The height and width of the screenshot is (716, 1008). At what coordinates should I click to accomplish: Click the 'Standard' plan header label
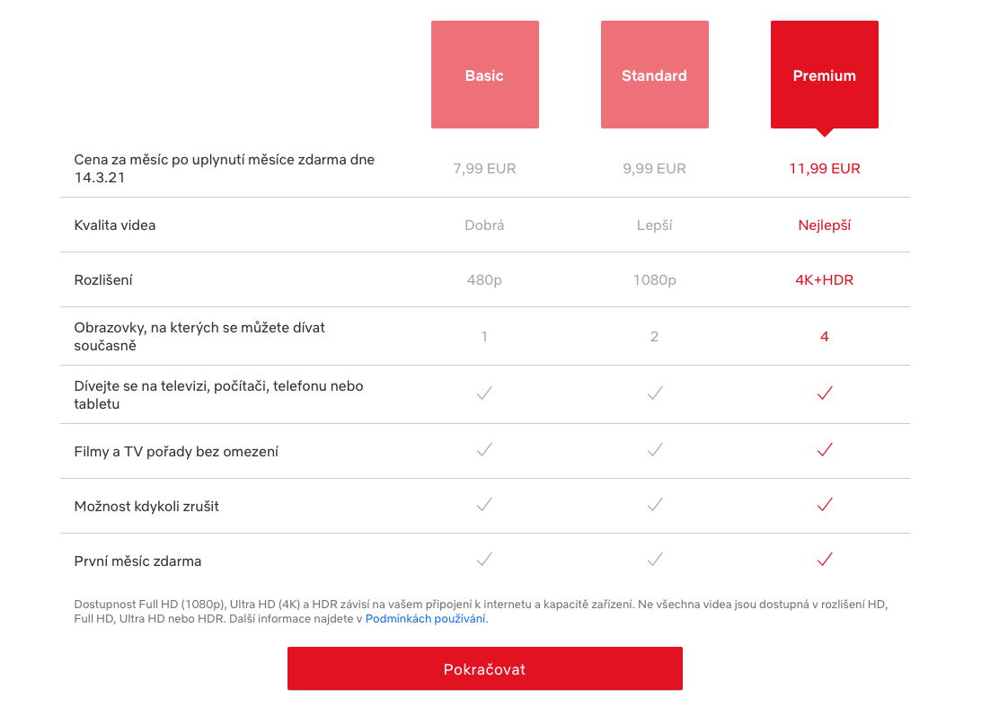point(654,75)
